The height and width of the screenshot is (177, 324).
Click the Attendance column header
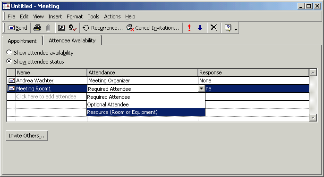(x=142, y=72)
